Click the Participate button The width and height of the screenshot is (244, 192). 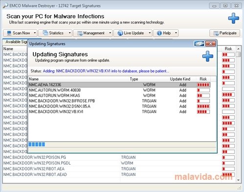[x=224, y=33]
